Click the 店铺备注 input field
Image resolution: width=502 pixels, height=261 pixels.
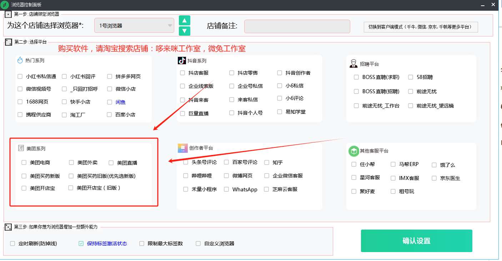[297, 26]
